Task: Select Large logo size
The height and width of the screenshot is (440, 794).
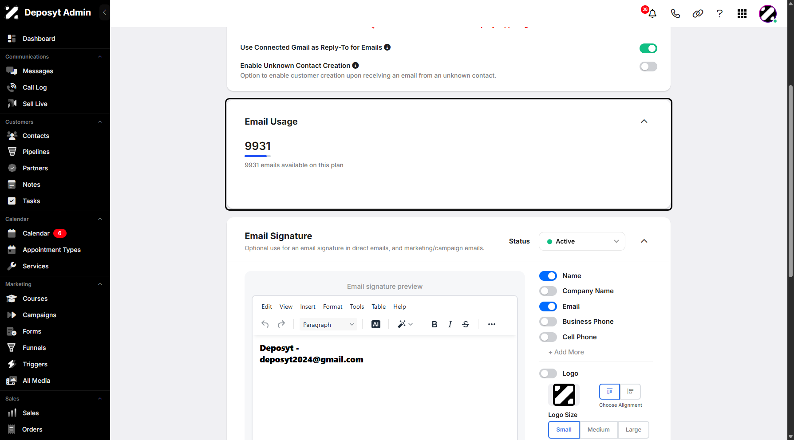Action: pos(633,430)
